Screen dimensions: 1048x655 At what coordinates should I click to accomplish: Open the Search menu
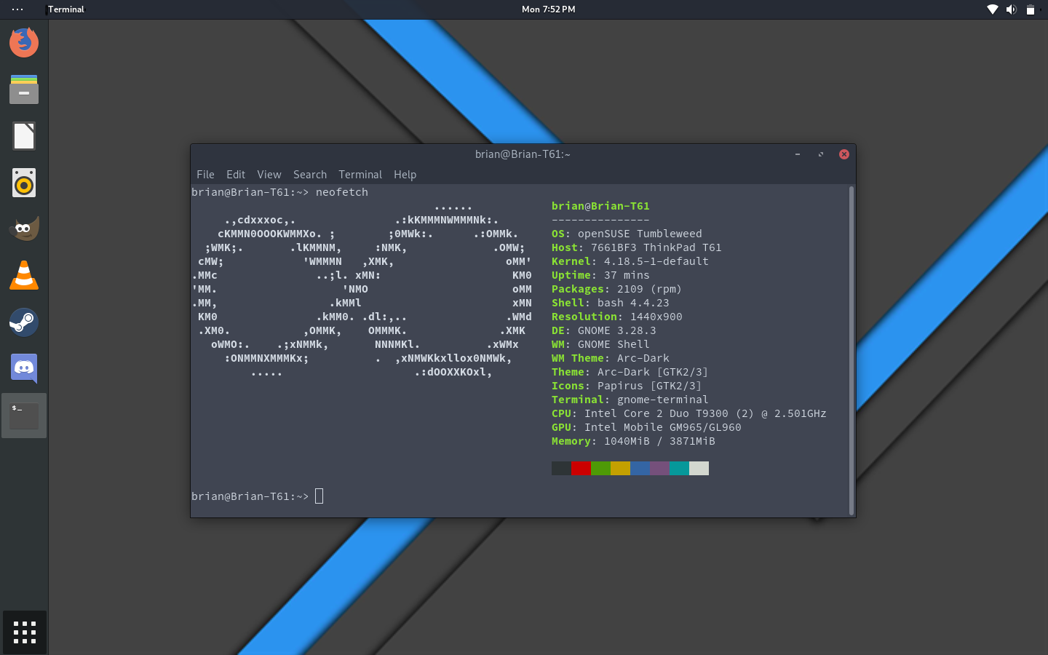(310, 175)
